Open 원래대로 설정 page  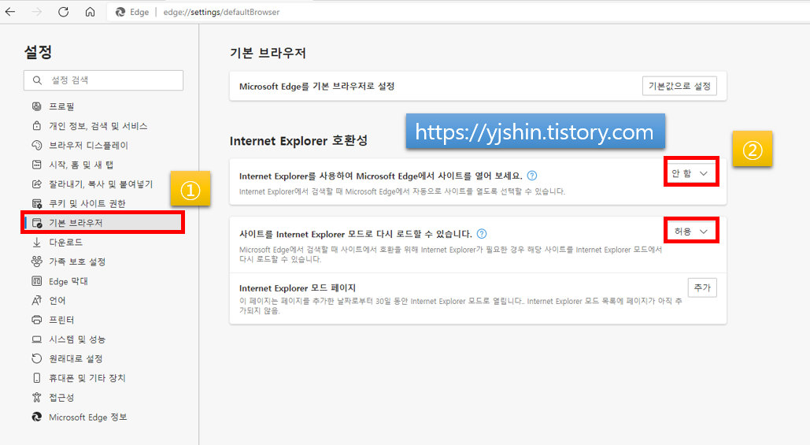coord(76,358)
